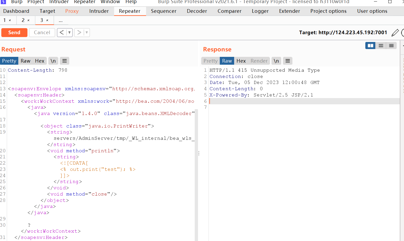Viewport: 404px width, 241px height.
Task: Click the X-Powered-By response header
Action: point(261,95)
